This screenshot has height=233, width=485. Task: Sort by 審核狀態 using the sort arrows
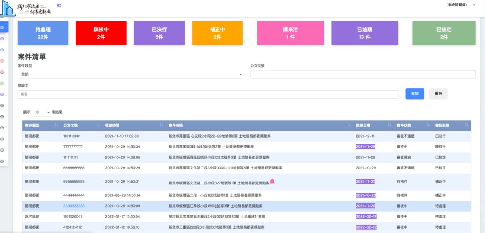click(466, 125)
